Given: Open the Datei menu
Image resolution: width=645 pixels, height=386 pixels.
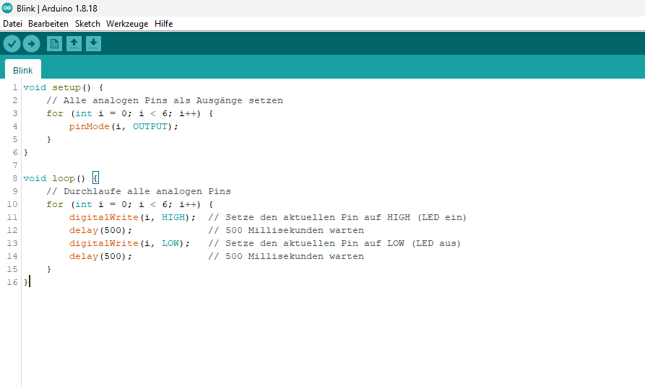Looking at the screenshot, I should click(x=12, y=24).
